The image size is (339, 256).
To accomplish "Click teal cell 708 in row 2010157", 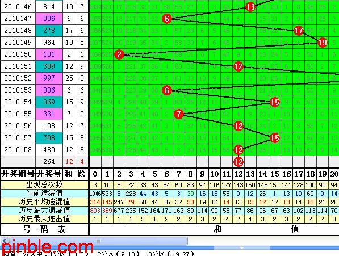I will pos(49,138).
